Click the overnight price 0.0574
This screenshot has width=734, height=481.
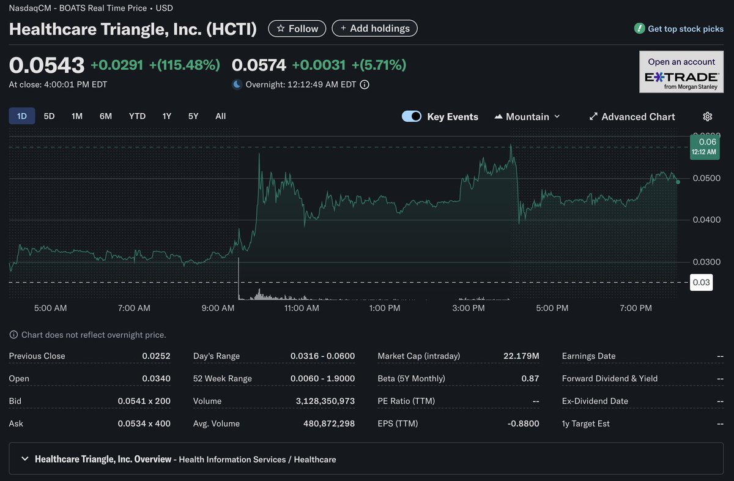pyautogui.click(x=259, y=65)
